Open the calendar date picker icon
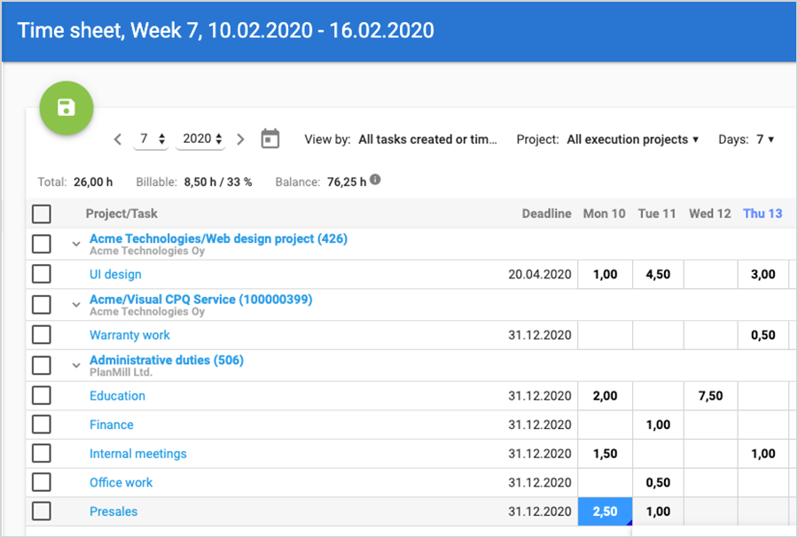The height and width of the screenshot is (538, 798). [x=270, y=139]
